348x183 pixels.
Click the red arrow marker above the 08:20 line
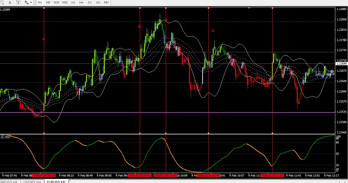[44, 39]
